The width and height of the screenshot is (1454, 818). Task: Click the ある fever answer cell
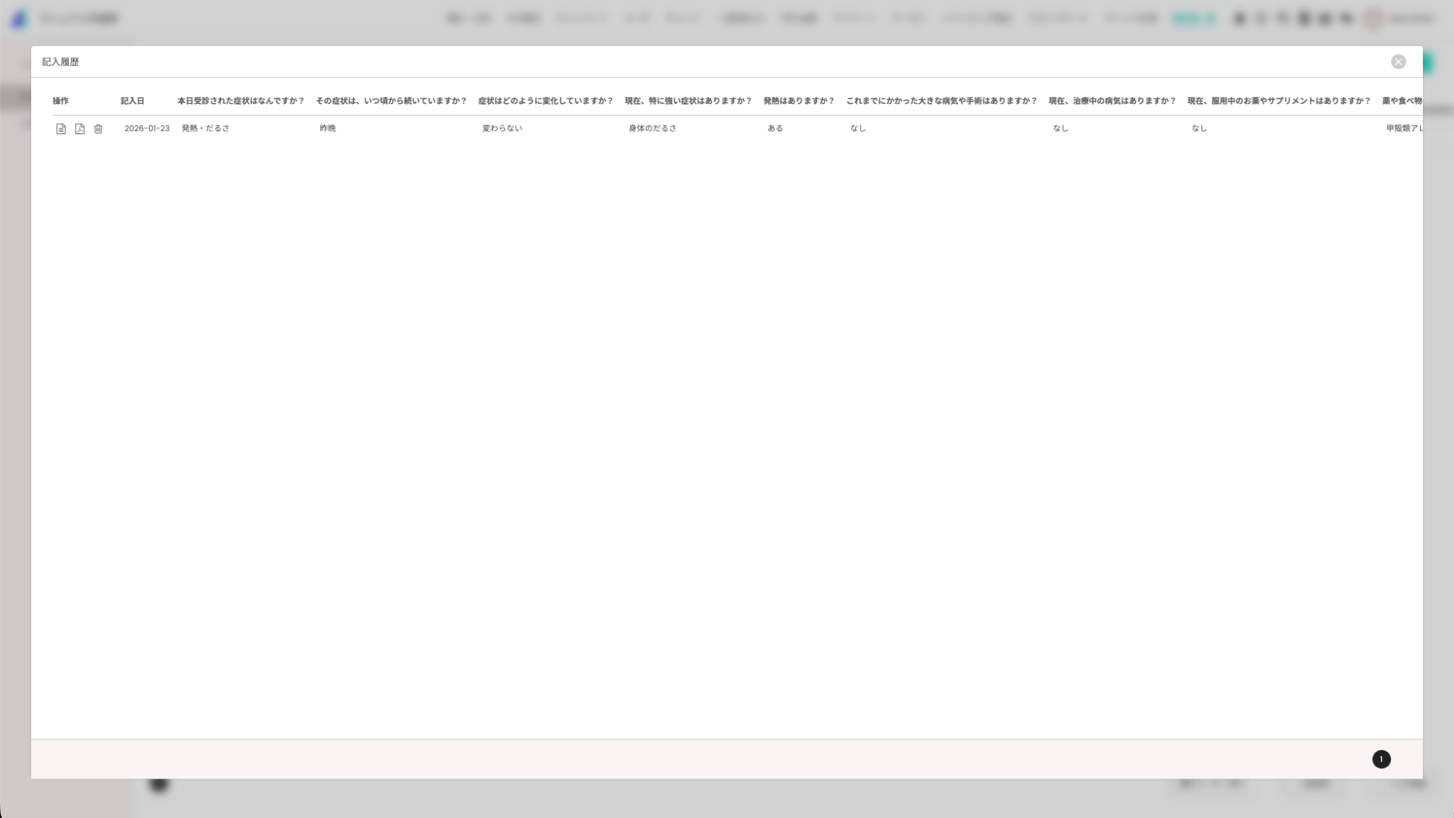(x=775, y=129)
